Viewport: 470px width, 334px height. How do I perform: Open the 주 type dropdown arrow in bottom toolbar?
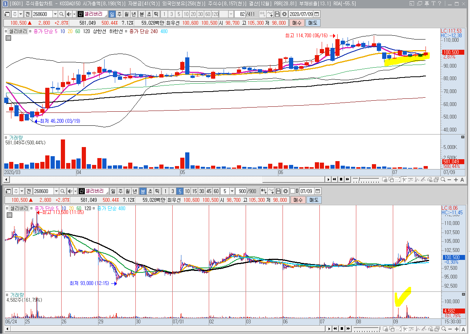pos(22,191)
